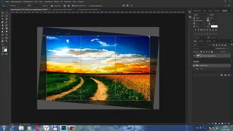Image resolution: width=233 pixels, height=131 pixels.
Task: Open the Layer menu
Action: [36, 1]
